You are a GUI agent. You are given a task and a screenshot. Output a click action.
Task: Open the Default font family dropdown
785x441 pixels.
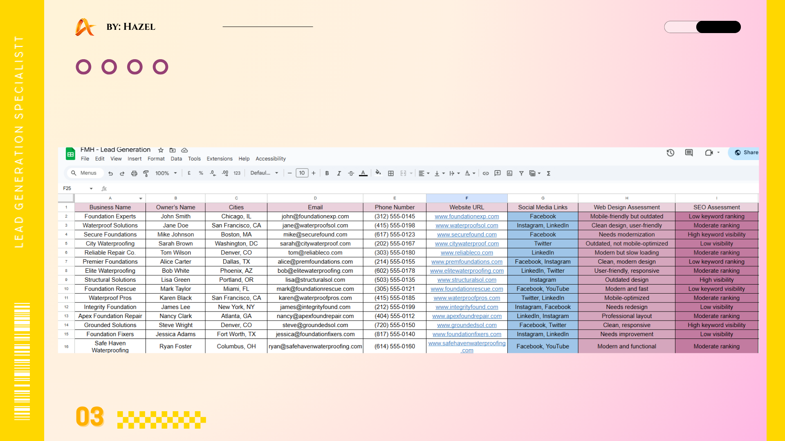(264, 173)
